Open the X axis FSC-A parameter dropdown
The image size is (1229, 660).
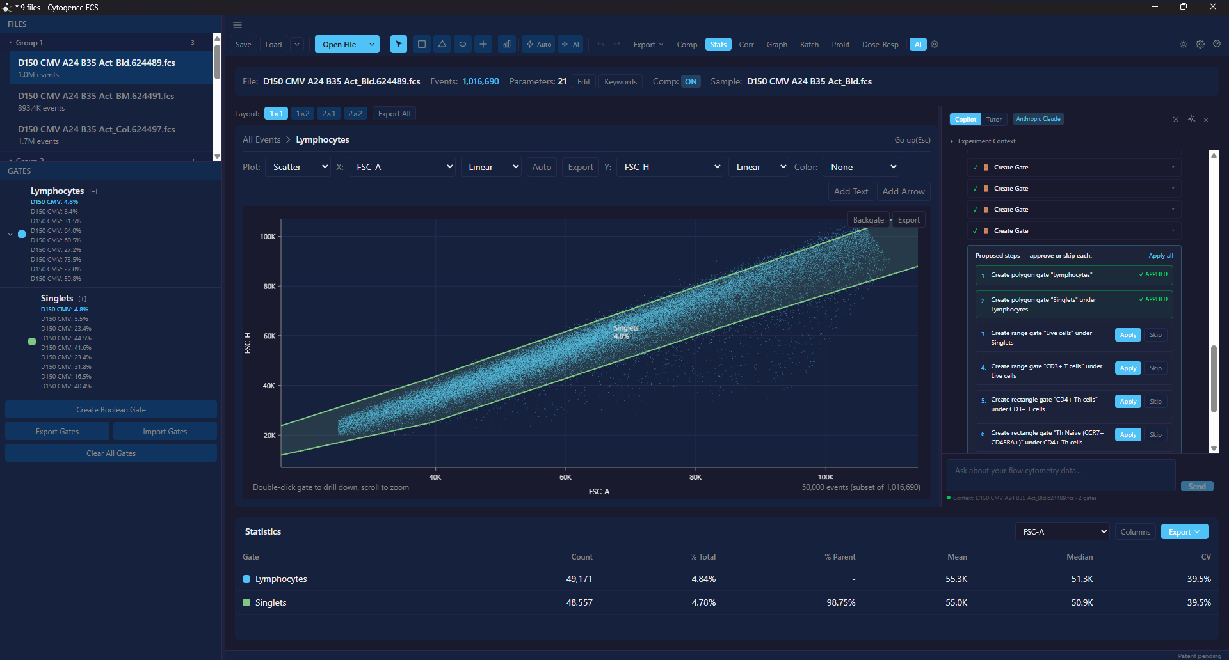pos(402,167)
